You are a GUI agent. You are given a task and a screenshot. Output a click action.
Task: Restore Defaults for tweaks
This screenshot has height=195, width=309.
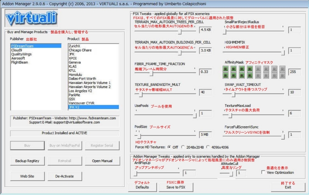(142, 187)
